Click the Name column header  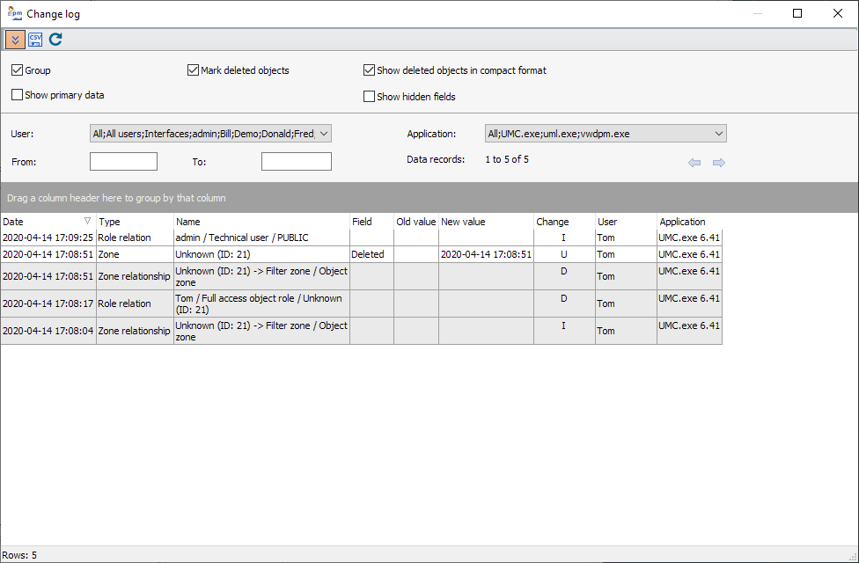click(x=261, y=222)
